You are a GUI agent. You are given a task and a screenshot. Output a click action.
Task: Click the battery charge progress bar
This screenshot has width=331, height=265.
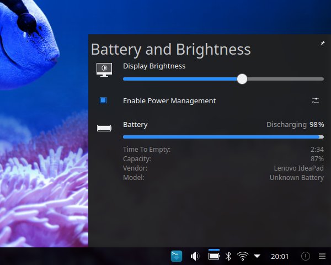[x=223, y=137]
